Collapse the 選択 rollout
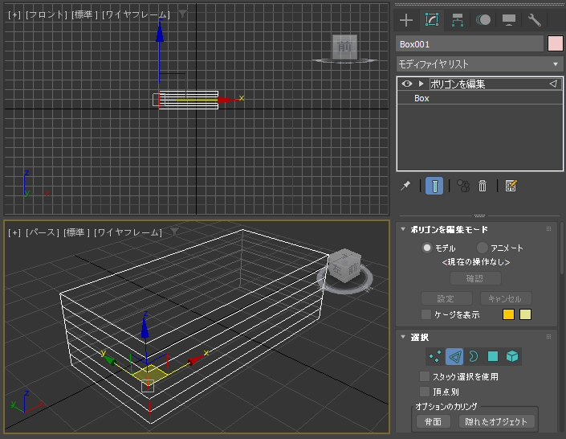 tap(403, 337)
